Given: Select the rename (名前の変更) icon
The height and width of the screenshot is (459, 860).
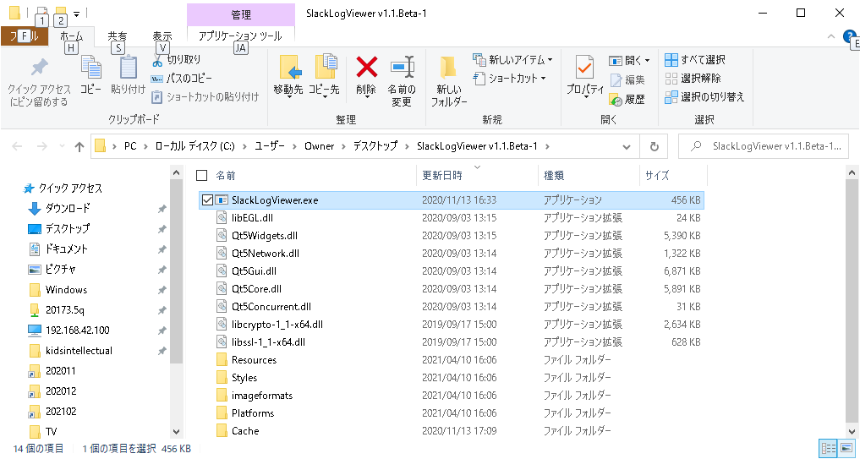Looking at the screenshot, I should 402,68.
